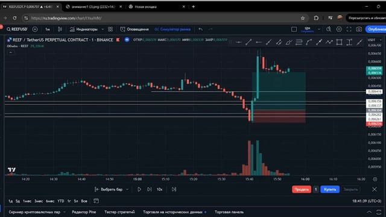386x217 pixels.
Task: Set the date range to 5д
Action: [17, 201]
